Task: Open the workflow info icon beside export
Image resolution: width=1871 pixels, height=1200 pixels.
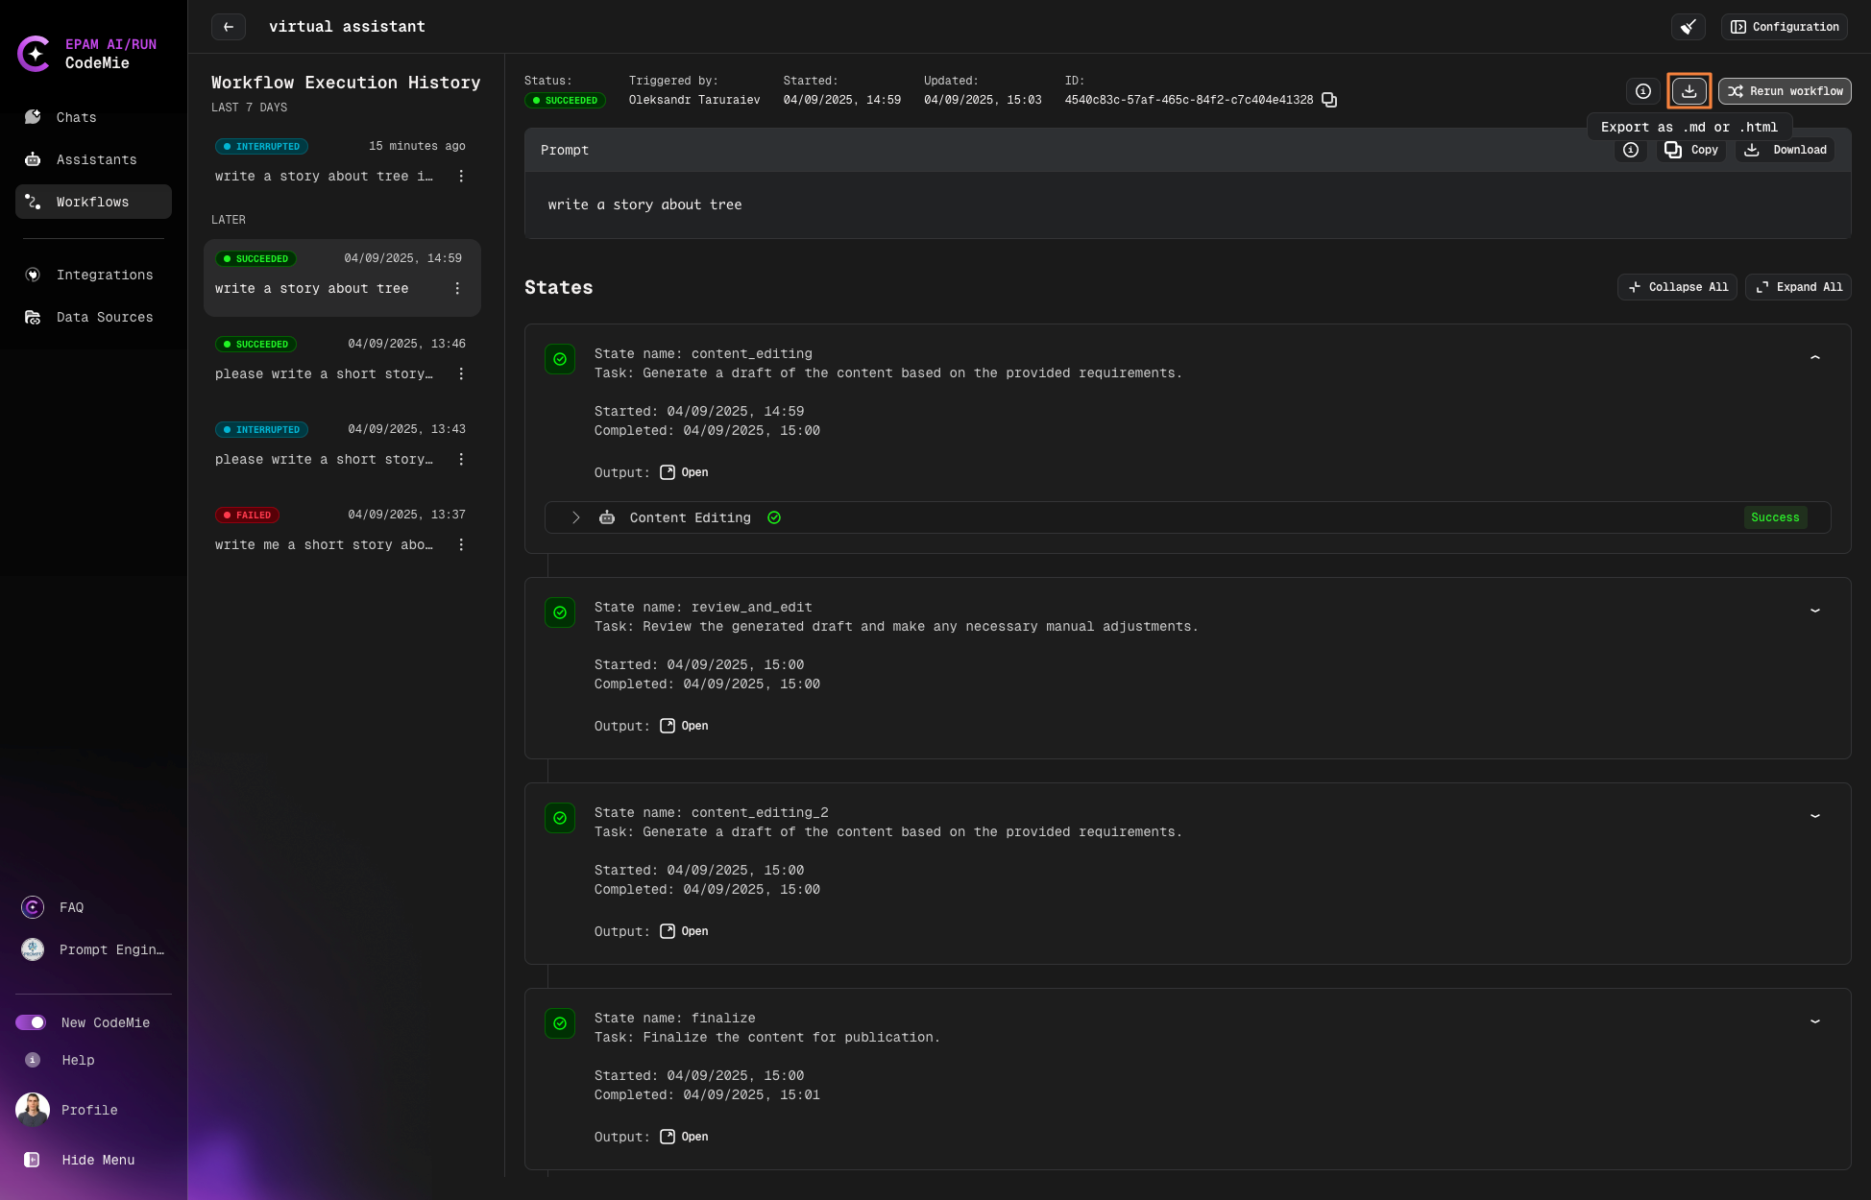Action: tap(1643, 91)
